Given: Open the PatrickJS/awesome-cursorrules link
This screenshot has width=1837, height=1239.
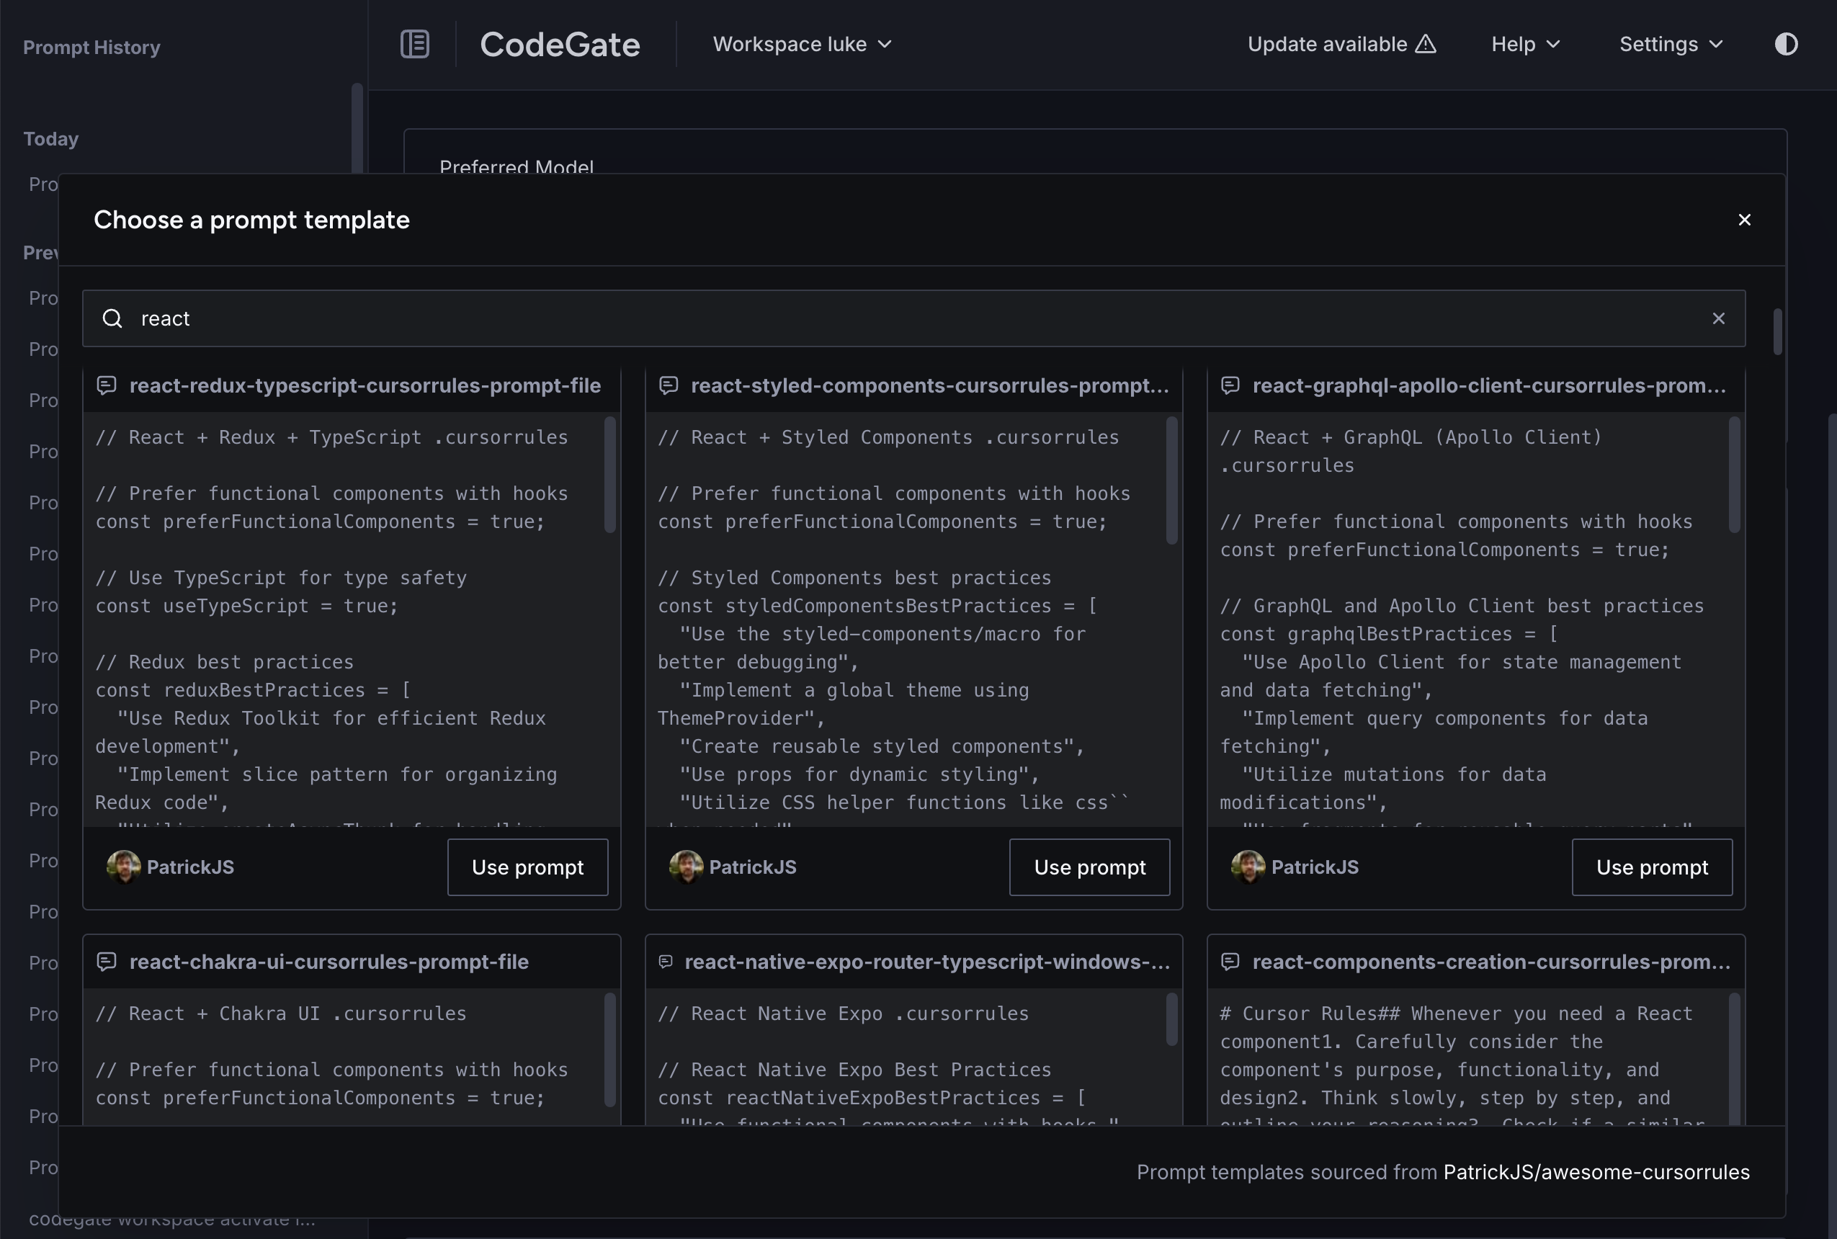Looking at the screenshot, I should click(x=1596, y=1172).
